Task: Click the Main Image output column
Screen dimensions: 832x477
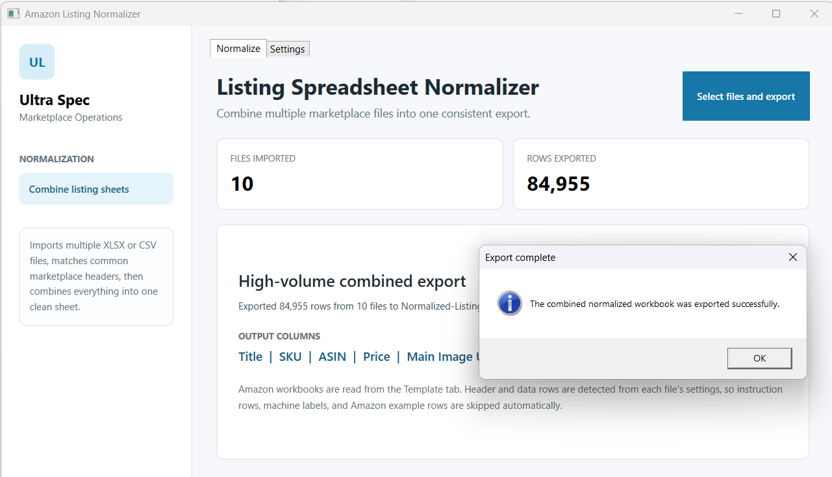Action: pyautogui.click(x=443, y=357)
